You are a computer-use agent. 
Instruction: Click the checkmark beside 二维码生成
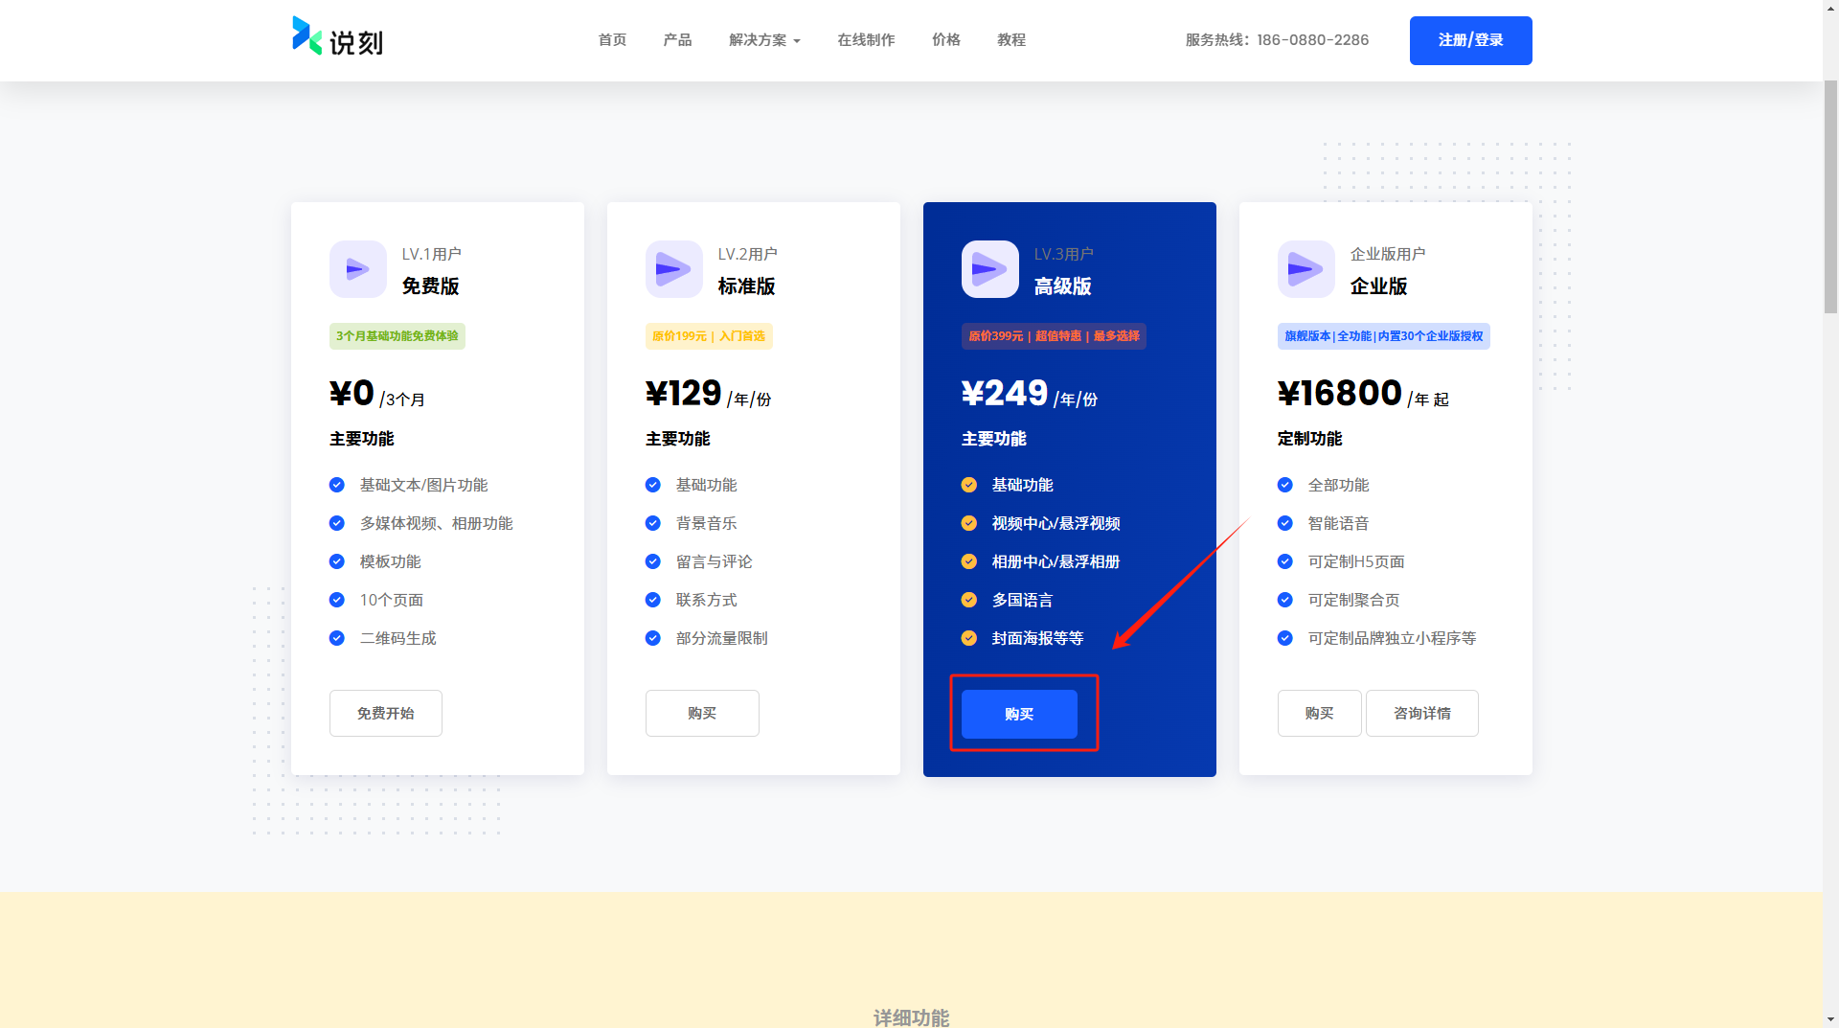337,638
